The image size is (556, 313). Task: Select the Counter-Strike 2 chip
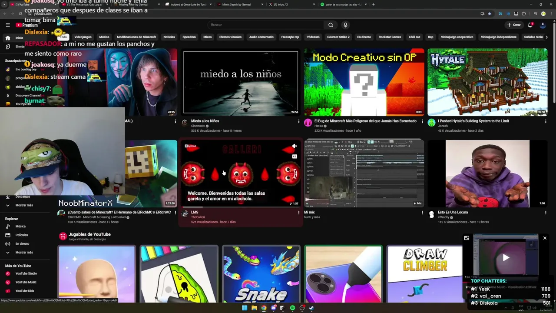coord(338,37)
